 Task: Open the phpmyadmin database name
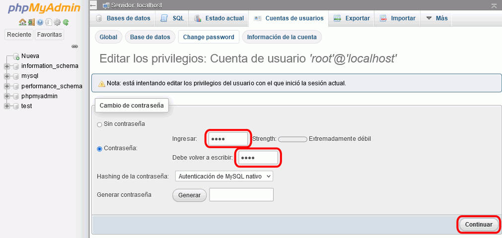[39, 96]
